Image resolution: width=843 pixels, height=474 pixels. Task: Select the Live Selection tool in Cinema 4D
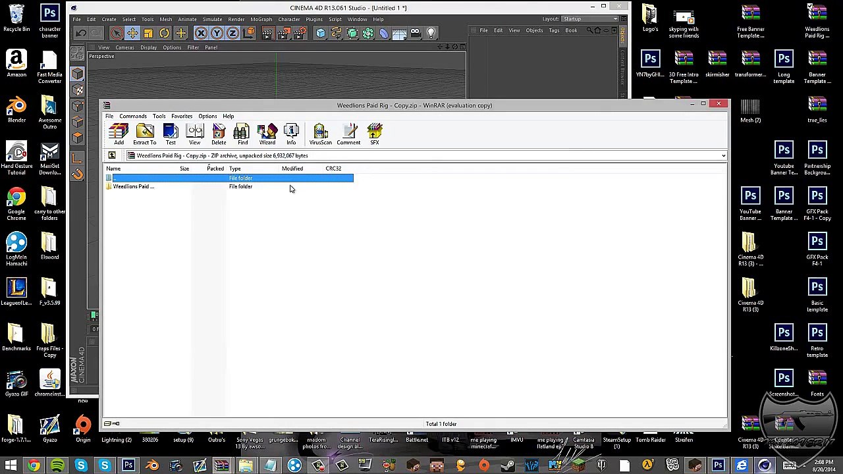(x=117, y=33)
